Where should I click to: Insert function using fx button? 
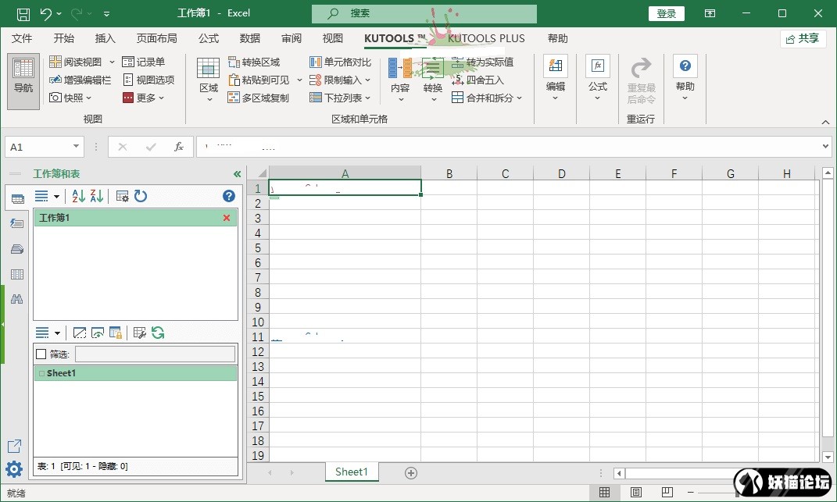[179, 147]
